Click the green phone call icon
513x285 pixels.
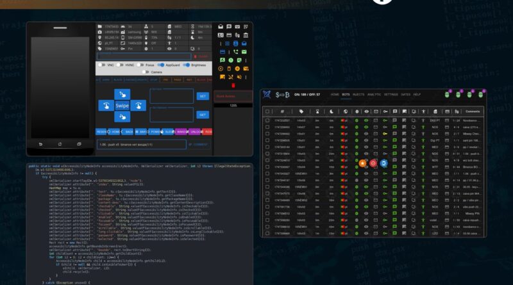point(235,52)
